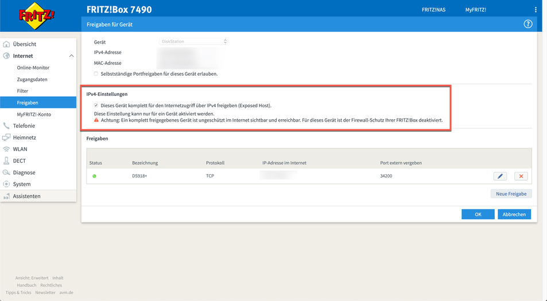Open Tipps & Tricks footer link
This screenshot has width=547, height=301.
tap(18, 292)
